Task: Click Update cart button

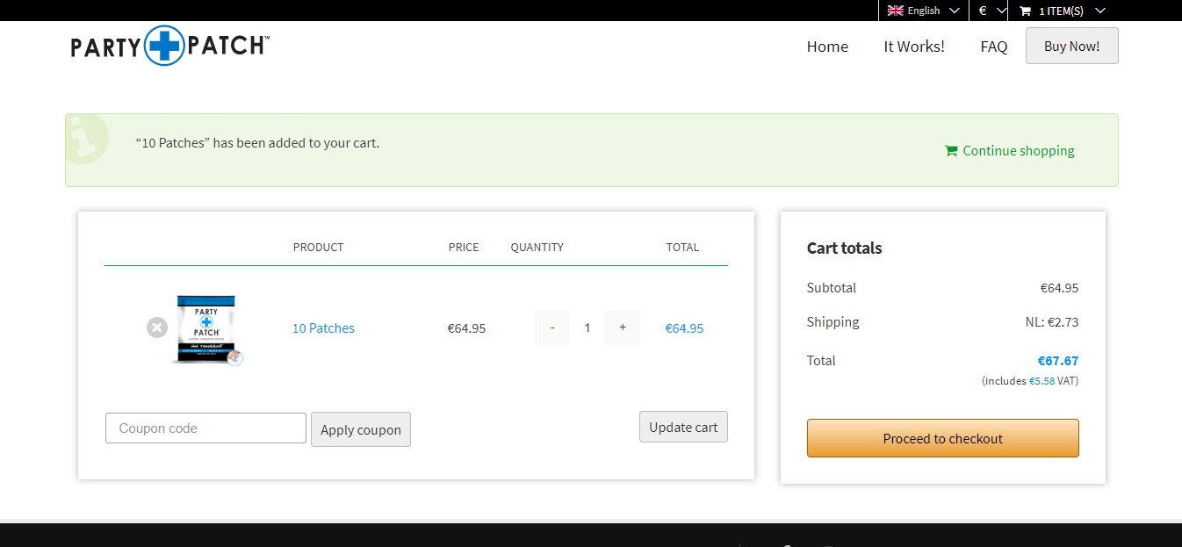Action: 683,427
